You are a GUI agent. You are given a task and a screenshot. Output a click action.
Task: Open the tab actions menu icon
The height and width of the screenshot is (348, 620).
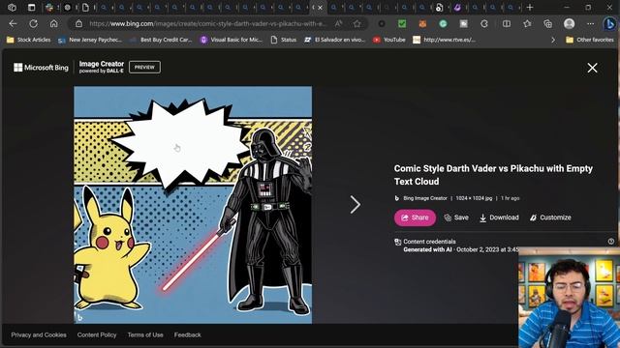[31, 7]
